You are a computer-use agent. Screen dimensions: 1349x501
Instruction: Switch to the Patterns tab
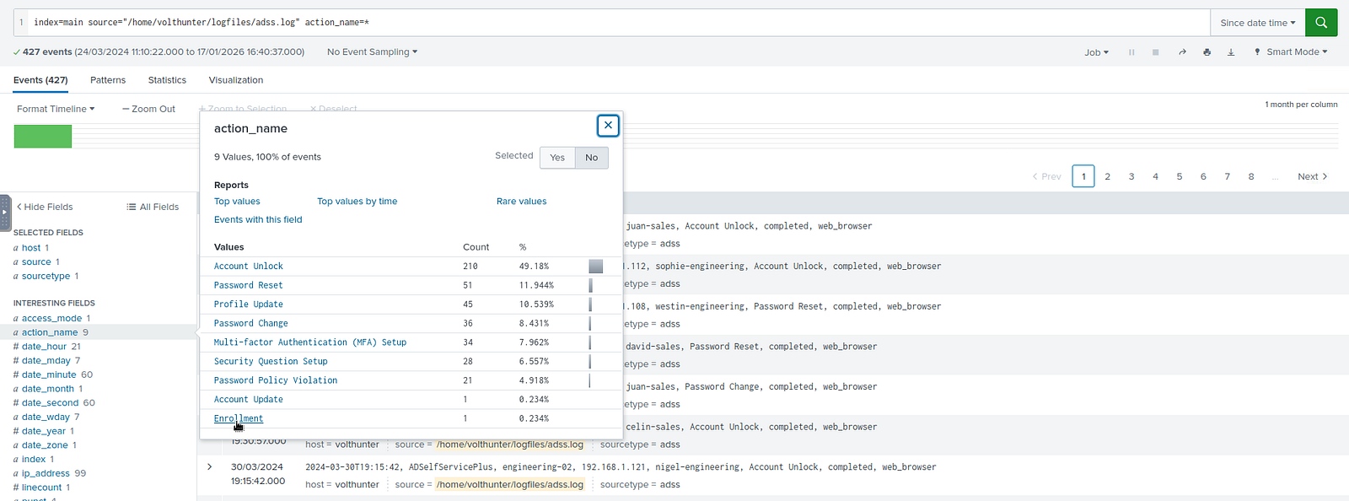coord(108,80)
